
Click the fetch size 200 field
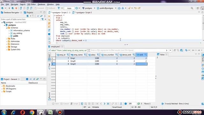(x=132, y=104)
